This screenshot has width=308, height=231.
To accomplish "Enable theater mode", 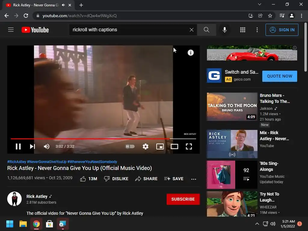I will tap(174, 146).
